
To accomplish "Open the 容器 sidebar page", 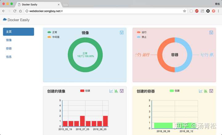I will tap(9, 48).
